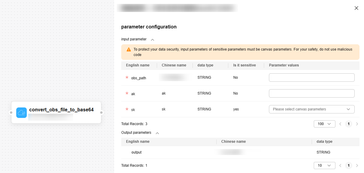Screen dimensions: 364x173
Task: Click the obs_path parameter value field
Action: 312,78
